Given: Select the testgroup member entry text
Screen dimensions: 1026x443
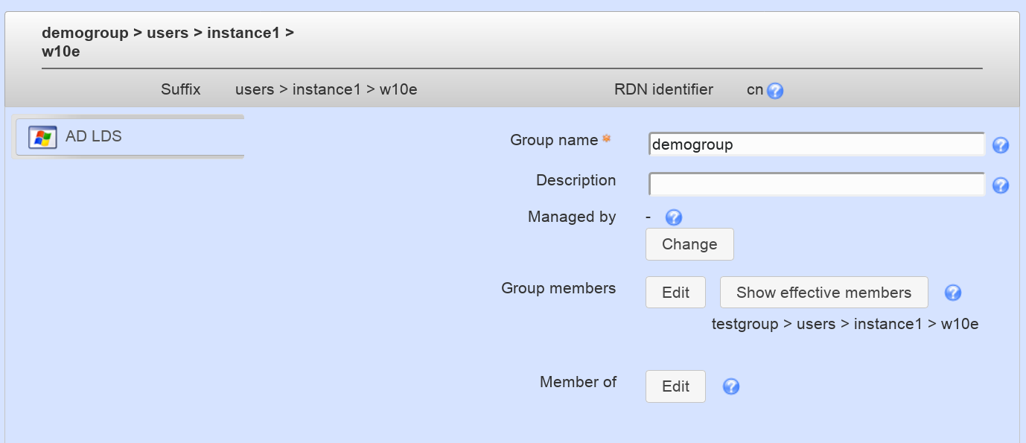Looking at the screenshot, I should 844,325.
